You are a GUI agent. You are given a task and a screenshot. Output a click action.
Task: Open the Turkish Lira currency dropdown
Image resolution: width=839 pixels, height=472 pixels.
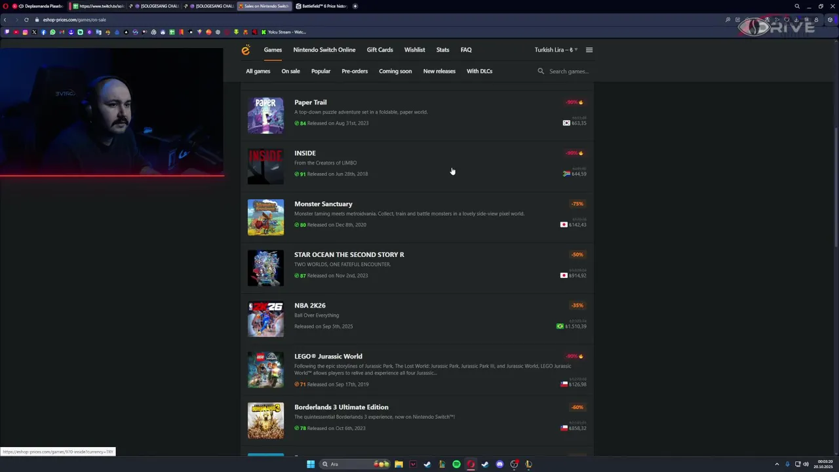(x=556, y=50)
